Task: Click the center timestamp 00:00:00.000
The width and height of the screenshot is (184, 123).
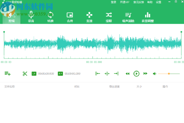Action: click(x=94, y=62)
